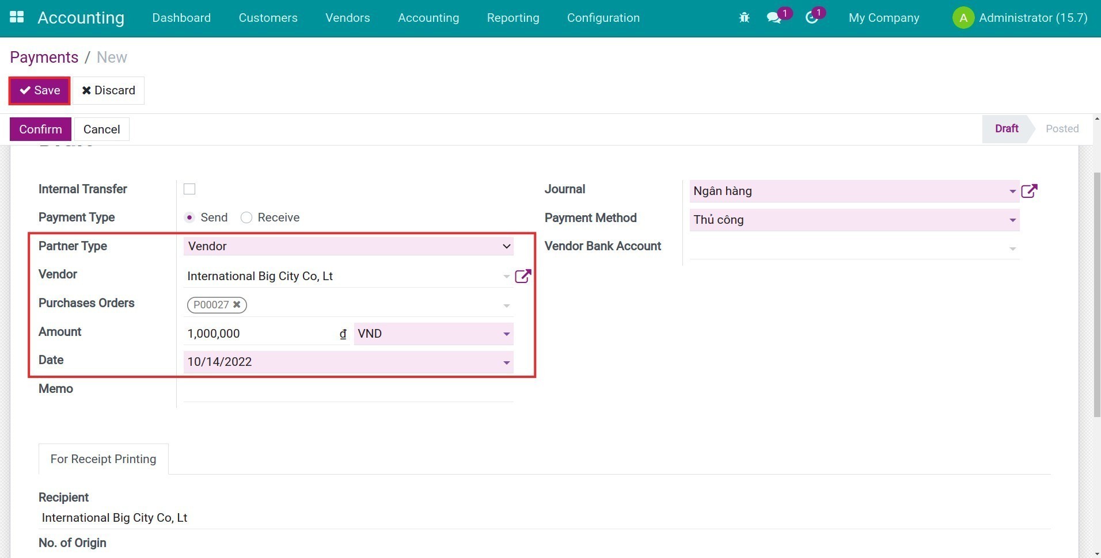Click the Administrator avatar icon
1101x558 pixels.
pos(963,17)
